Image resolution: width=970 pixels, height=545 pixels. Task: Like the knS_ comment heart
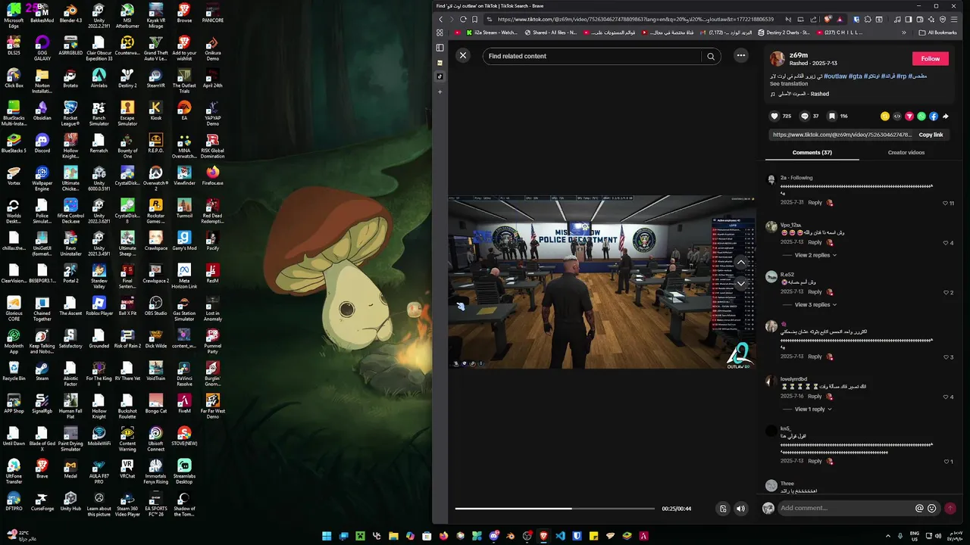[945, 461]
